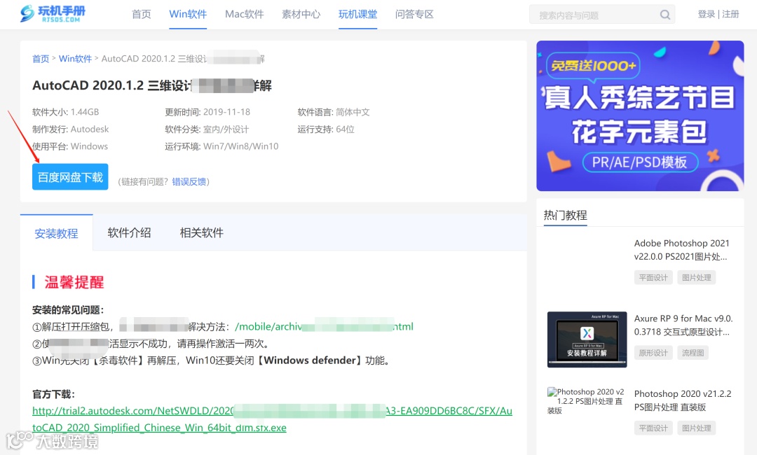Click the 更新时间: 2019-11-18 text

click(x=207, y=112)
